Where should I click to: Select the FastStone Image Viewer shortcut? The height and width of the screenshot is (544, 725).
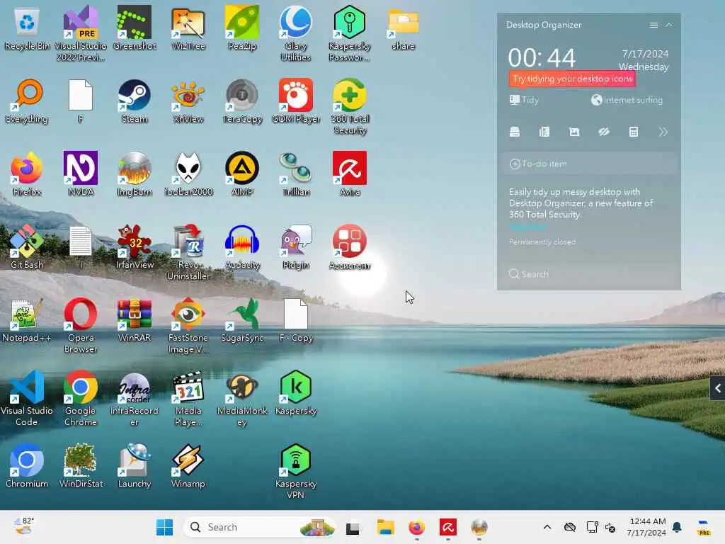point(188,325)
